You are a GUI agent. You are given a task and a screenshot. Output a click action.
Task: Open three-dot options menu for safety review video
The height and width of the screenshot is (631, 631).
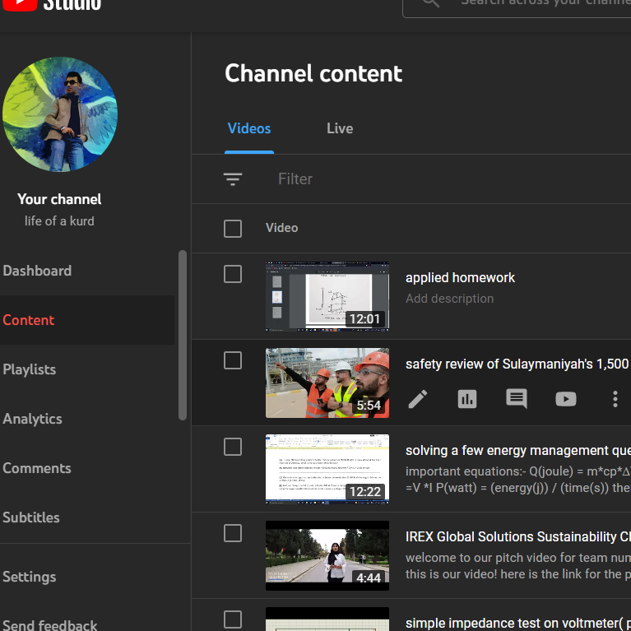coord(615,399)
